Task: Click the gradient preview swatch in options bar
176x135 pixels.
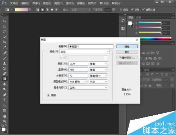Action: [x=21, y=10]
